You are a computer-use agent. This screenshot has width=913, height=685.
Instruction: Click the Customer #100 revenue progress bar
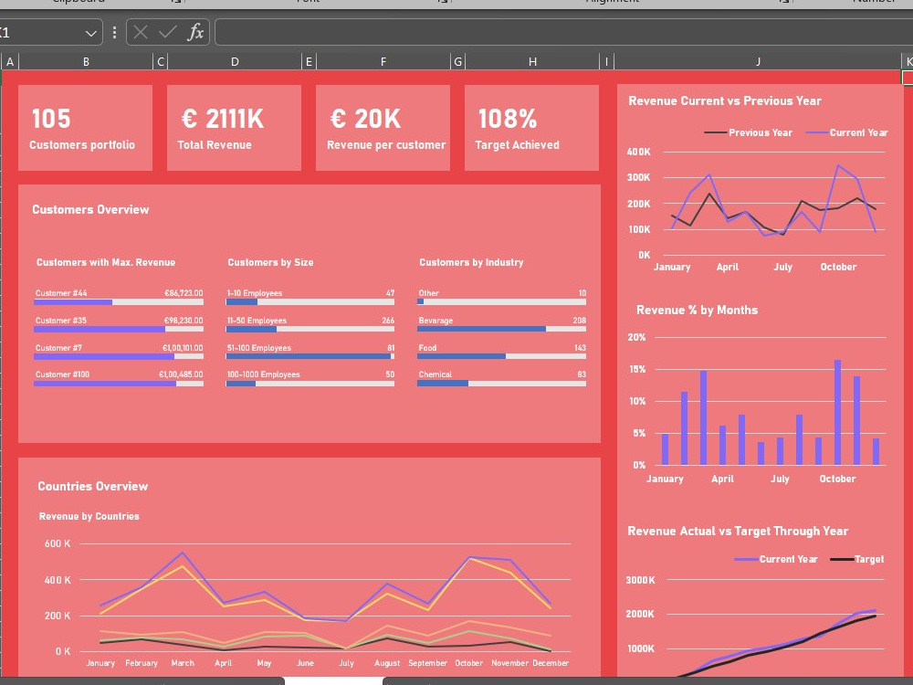tap(119, 384)
